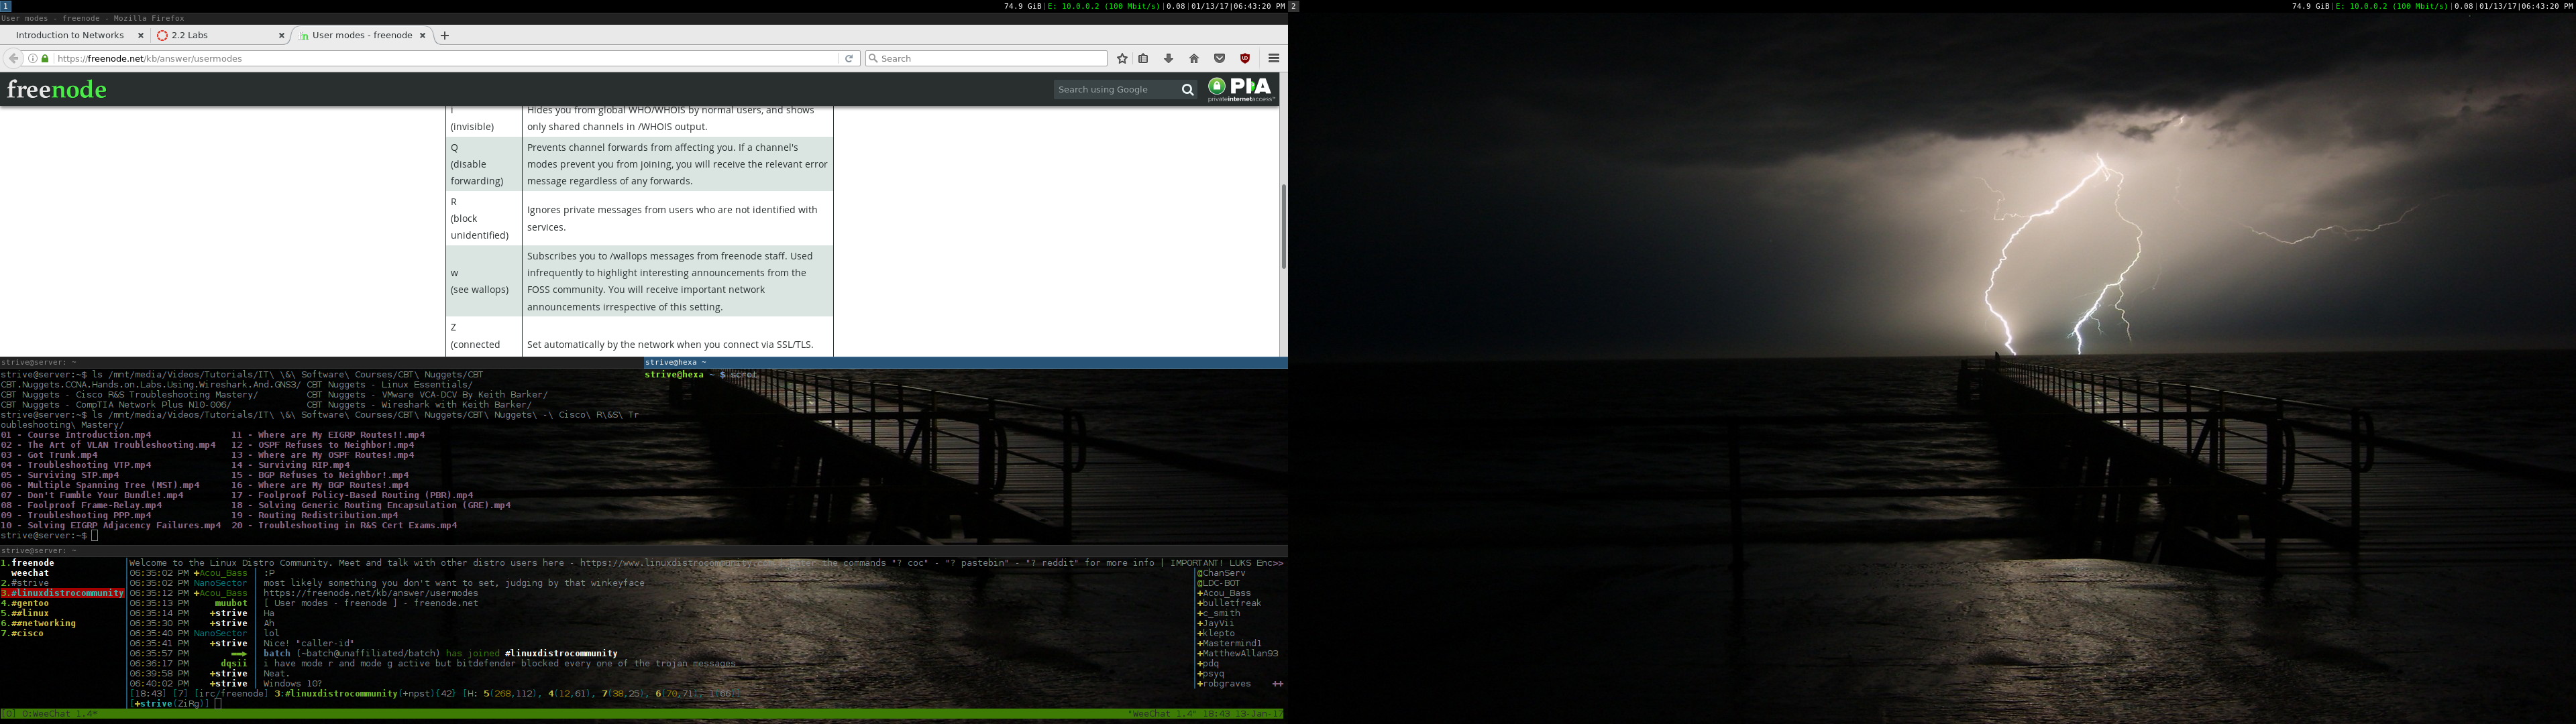Select 1.freenode buffer in WeeChat
Viewport: 2576px width, 724px height.
point(28,563)
